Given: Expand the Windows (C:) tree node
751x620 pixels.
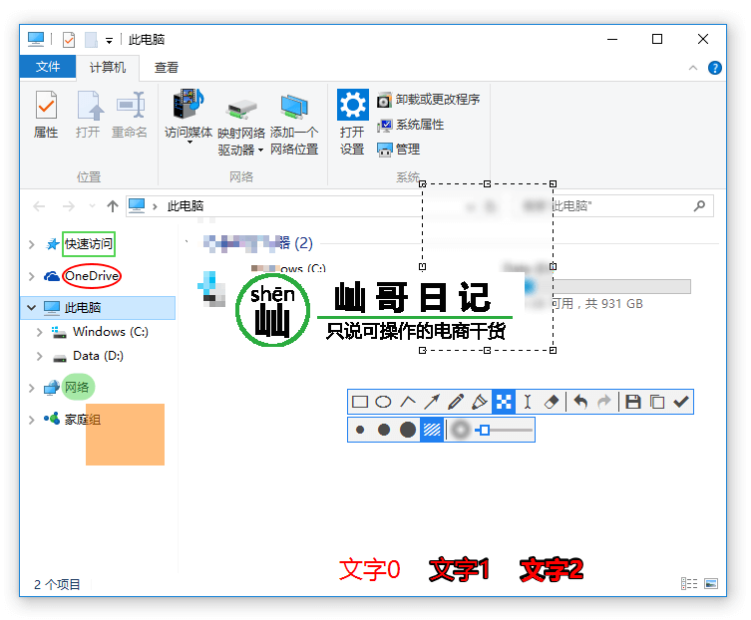Looking at the screenshot, I should coord(40,332).
